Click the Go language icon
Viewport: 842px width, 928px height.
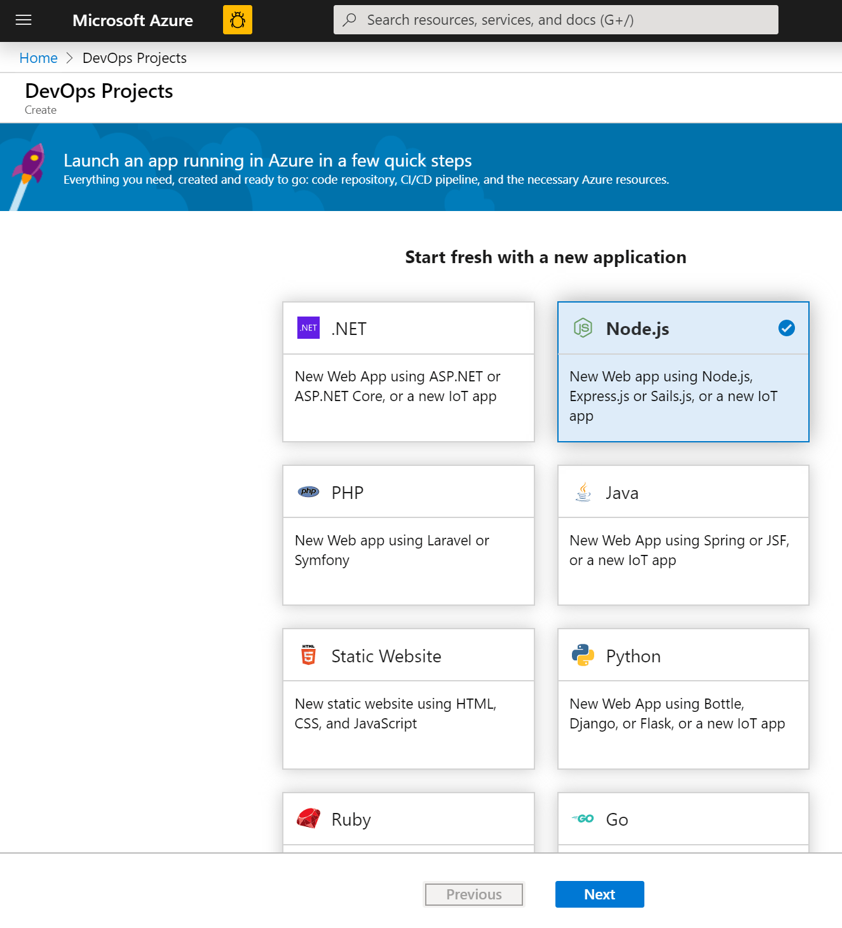[x=583, y=819]
